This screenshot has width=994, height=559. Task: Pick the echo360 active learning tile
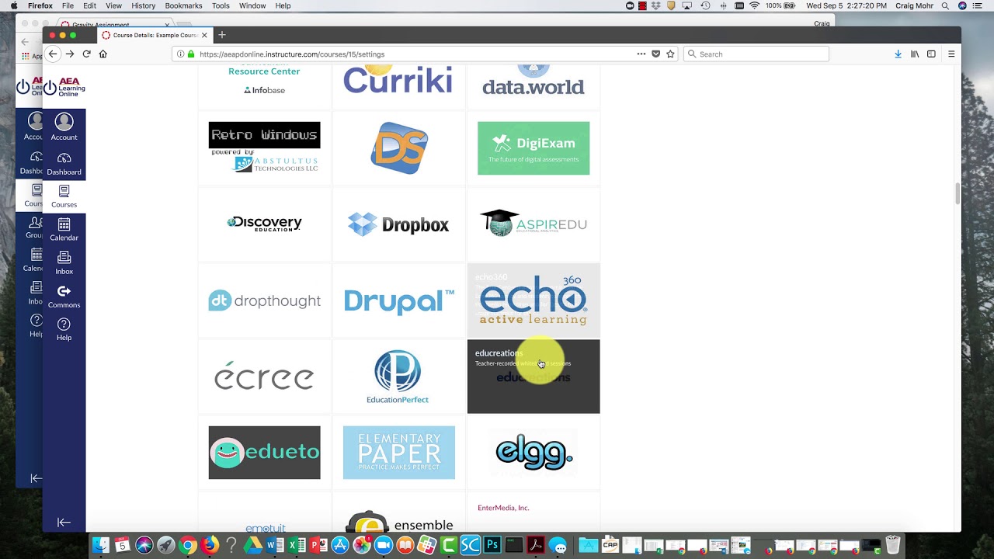[x=533, y=300]
